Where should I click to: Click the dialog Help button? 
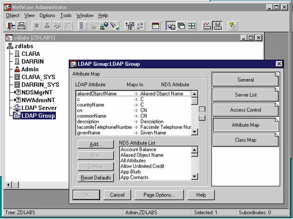(201, 195)
